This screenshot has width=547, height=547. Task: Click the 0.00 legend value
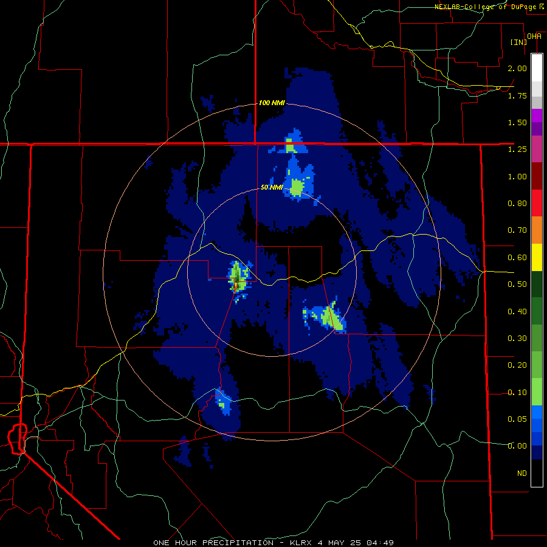tap(517, 446)
